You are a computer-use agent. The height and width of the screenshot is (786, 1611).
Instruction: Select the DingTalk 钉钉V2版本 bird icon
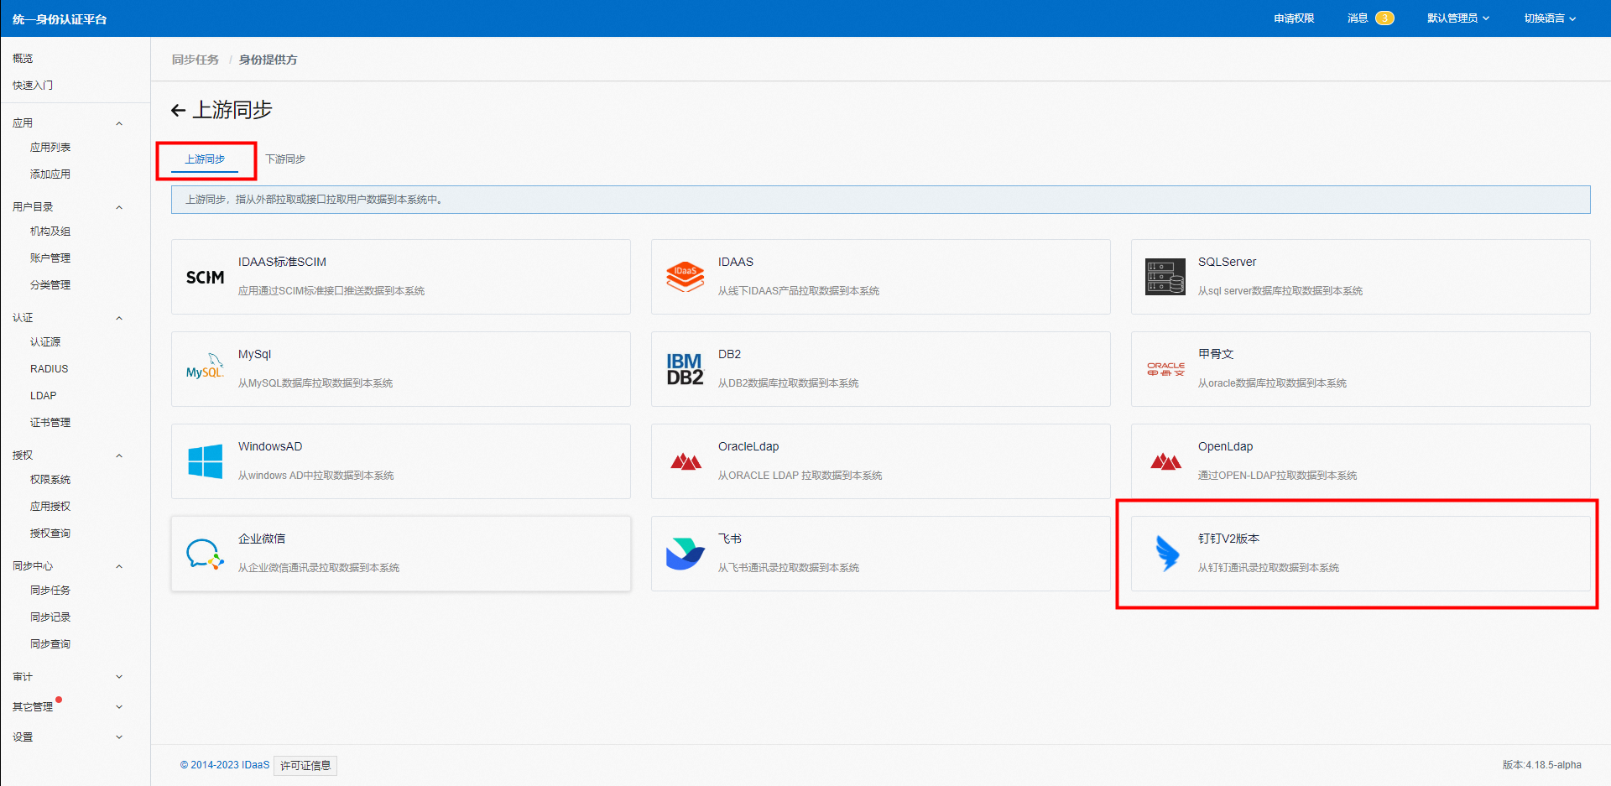[1166, 554]
